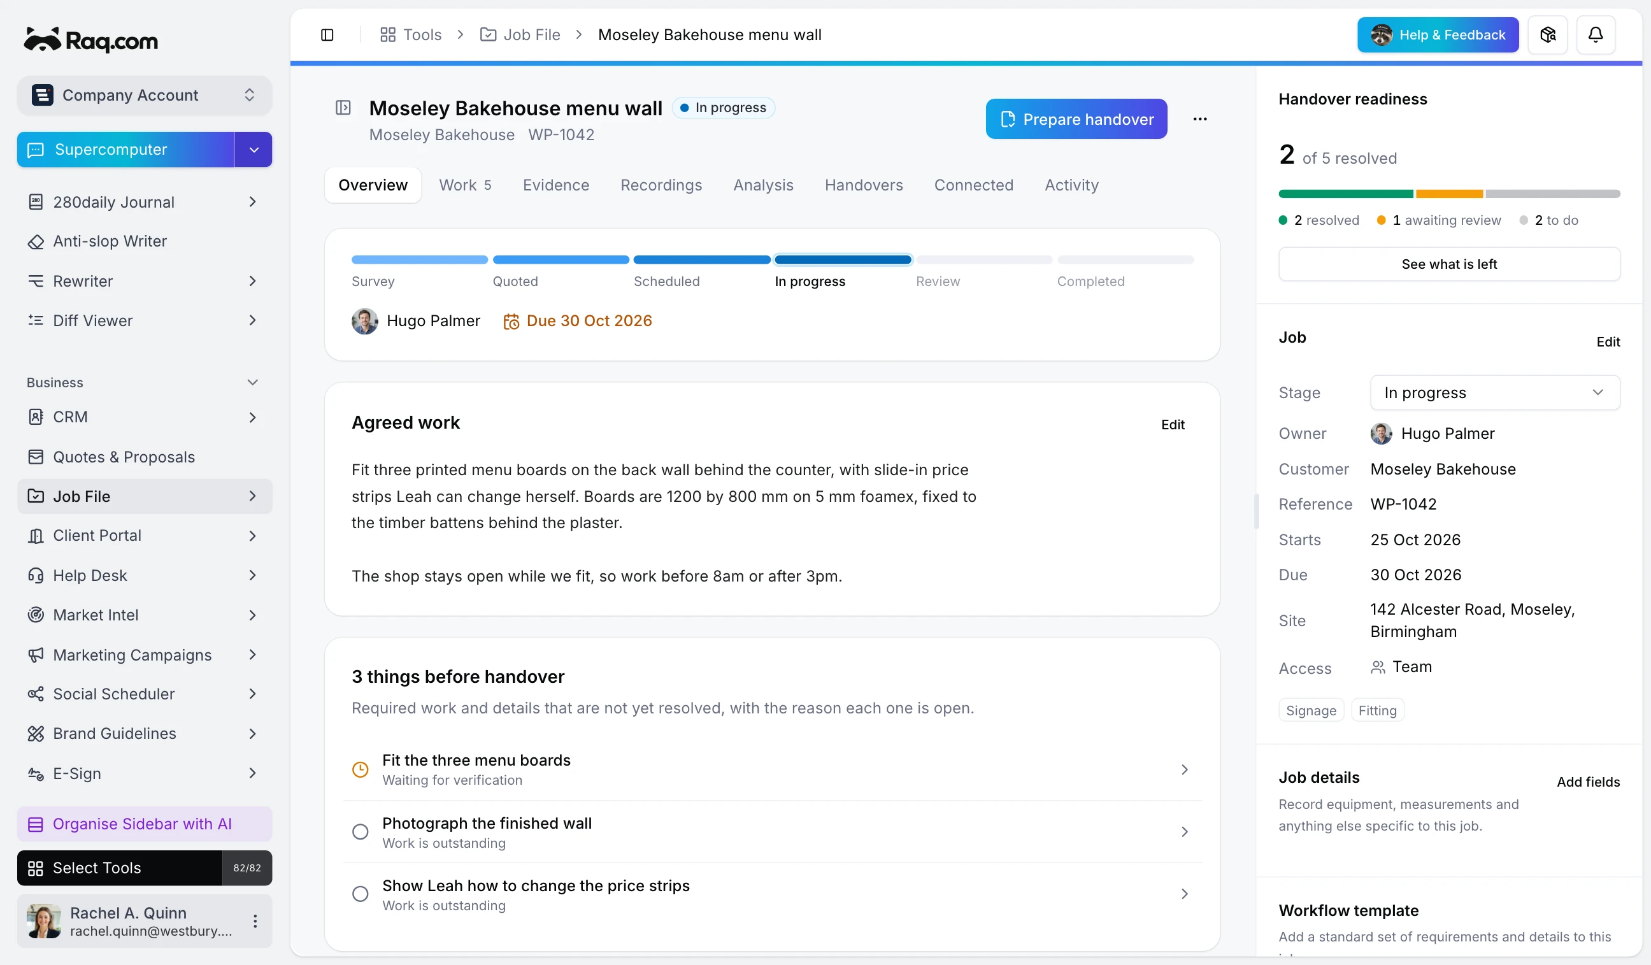1651x965 pixels.
Task: Click See what is left button
Action: 1448,264
